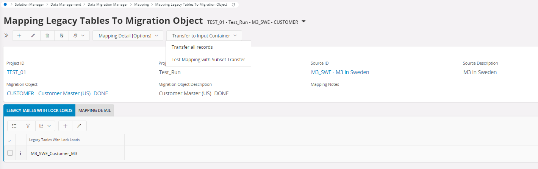The width and height of the screenshot is (538, 169).
Task: Open the TEST_01 Project ID link
Action: (x=16, y=72)
